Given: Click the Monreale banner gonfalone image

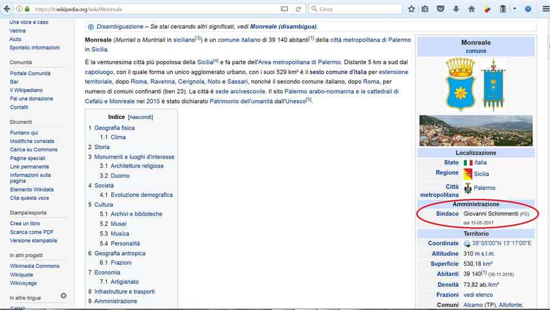Looking at the screenshot, I should [493, 84].
